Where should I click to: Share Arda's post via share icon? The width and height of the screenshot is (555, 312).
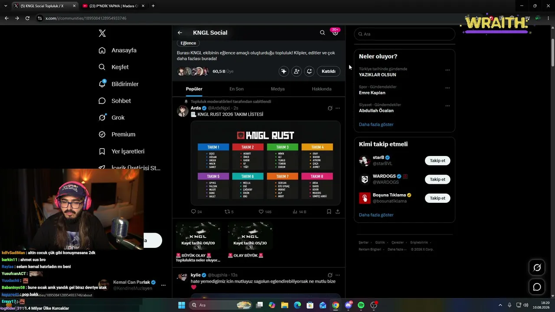click(x=338, y=212)
